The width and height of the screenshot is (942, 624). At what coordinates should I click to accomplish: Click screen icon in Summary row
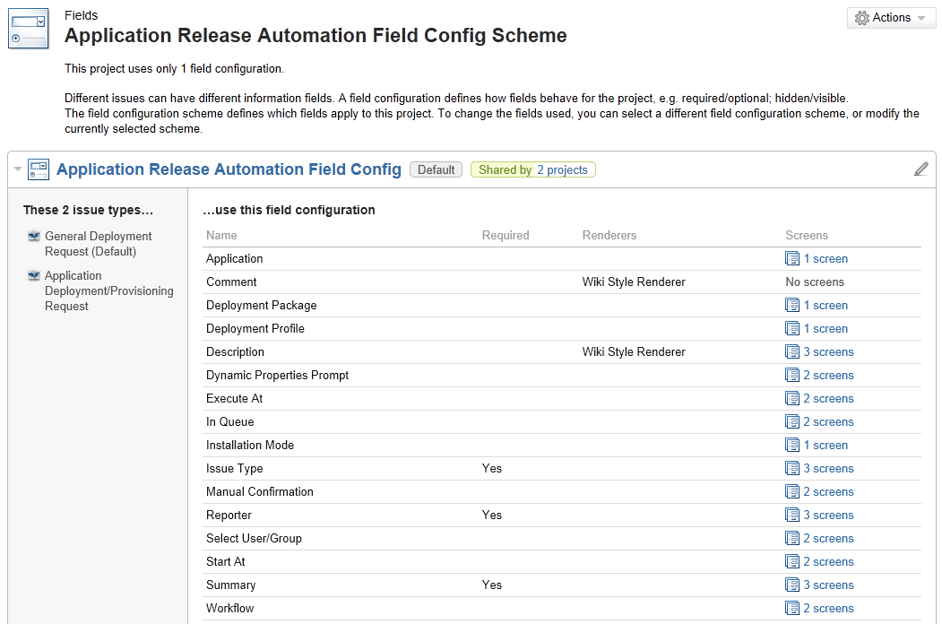791,585
